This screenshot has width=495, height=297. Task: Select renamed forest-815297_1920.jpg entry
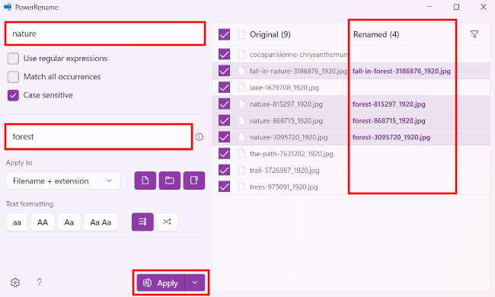(x=388, y=104)
